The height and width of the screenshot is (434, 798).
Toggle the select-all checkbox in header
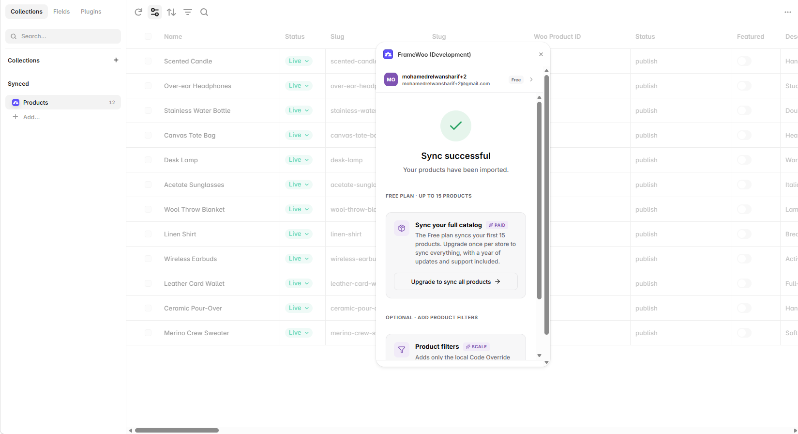[148, 36]
